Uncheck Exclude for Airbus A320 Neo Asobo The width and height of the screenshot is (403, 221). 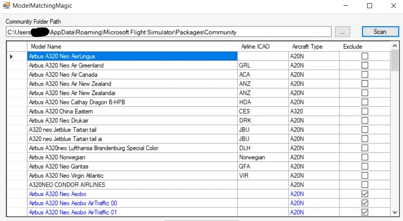[x=365, y=194]
